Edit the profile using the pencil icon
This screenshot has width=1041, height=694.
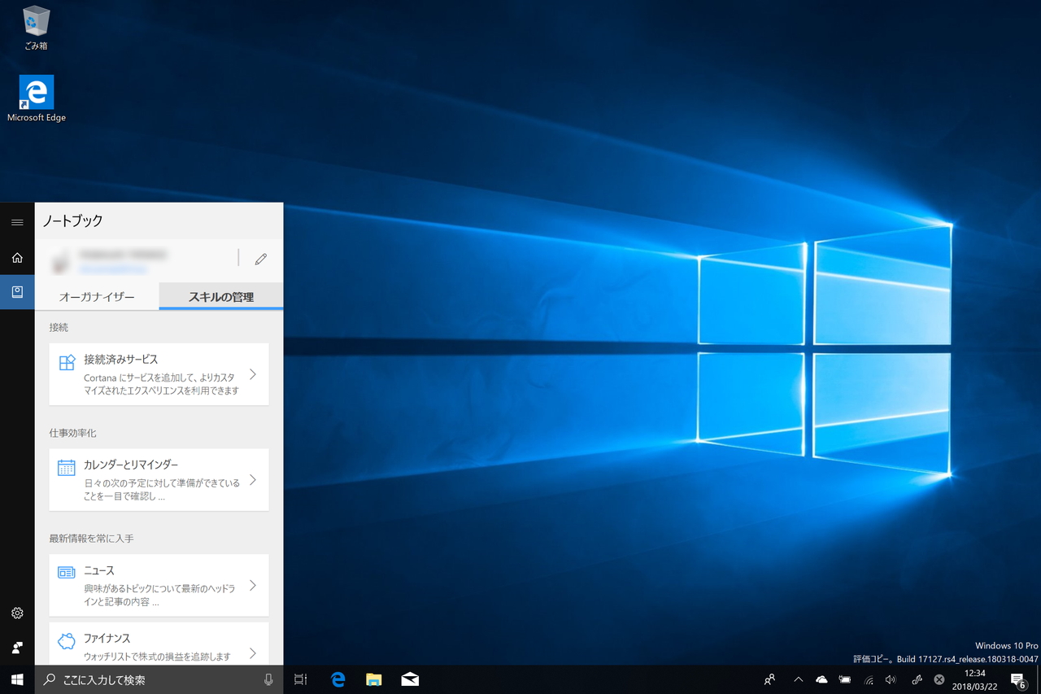(260, 258)
